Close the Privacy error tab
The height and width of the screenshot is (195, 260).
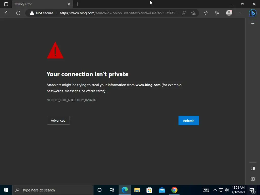[x=69, y=4]
